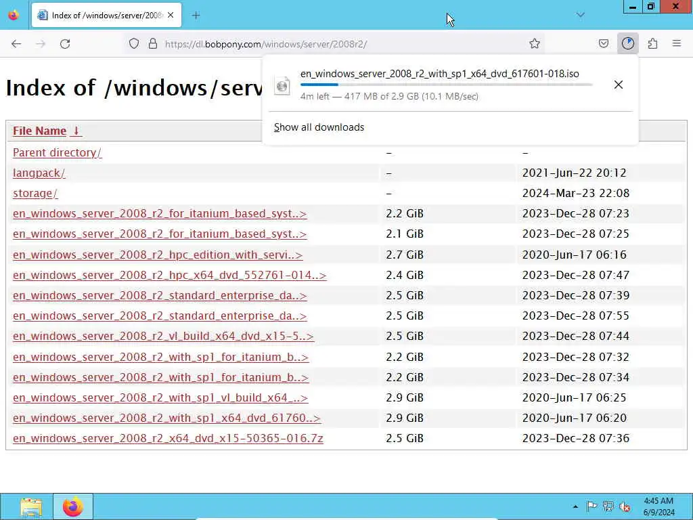This screenshot has height=520, width=693.
Task: Open Action Center flag icon
Action: [x=591, y=506]
